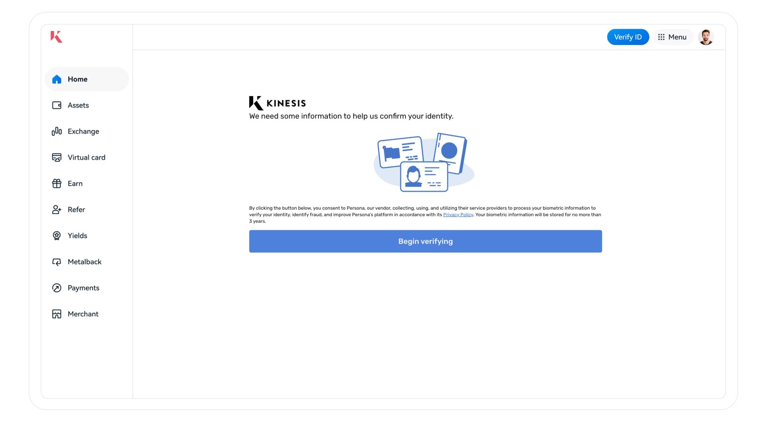This screenshot has height=422, width=766.
Task: Open the Menu button label
Action: 677,37
